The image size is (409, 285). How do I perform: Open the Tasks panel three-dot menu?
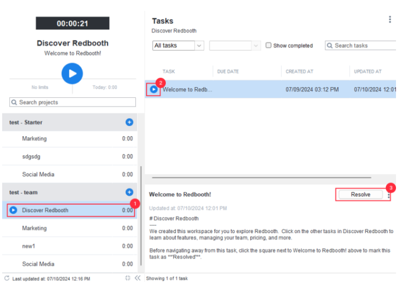click(x=389, y=20)
